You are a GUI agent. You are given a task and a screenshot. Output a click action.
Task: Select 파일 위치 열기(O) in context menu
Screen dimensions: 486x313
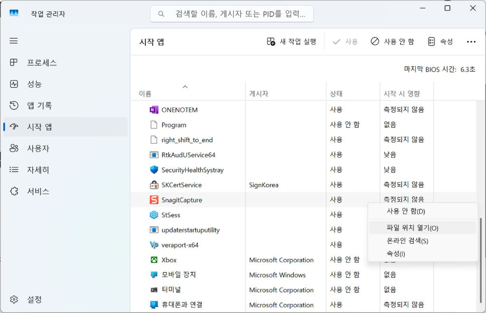pos(412,228)
